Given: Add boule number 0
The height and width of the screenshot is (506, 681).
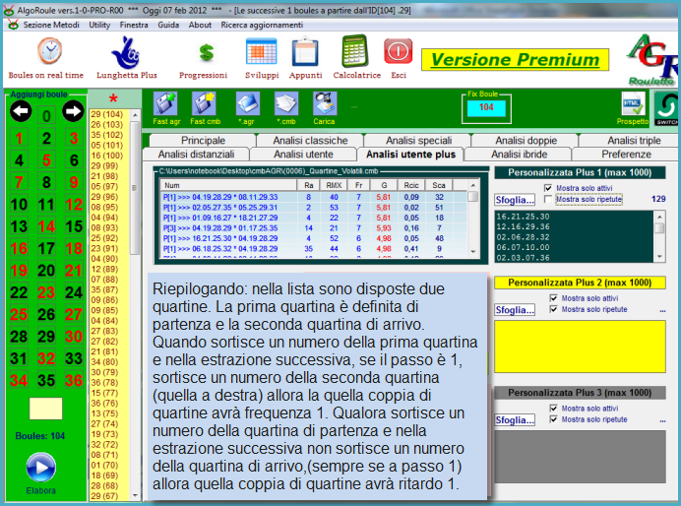Looking at the screenshot, I should click(x=46, y=115).
